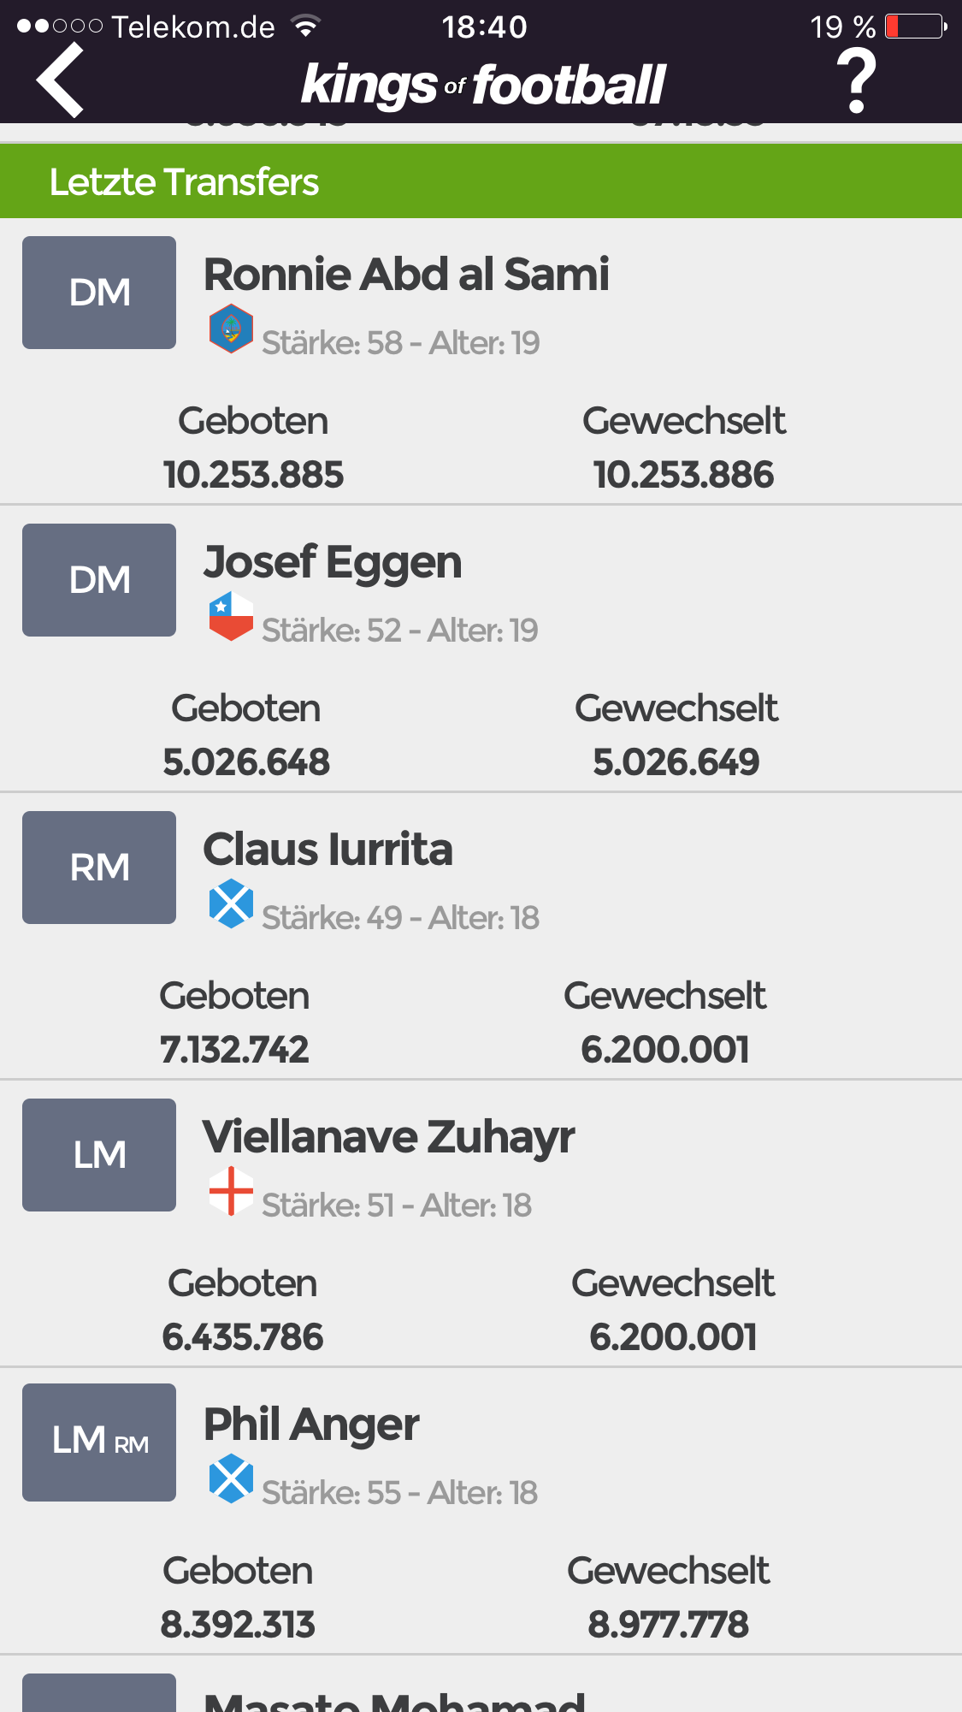Tap flag icon beside Ronnie Abd al Sami
Screen dimensions: 962x1712
pyautogui.click(x=231, y=329)
